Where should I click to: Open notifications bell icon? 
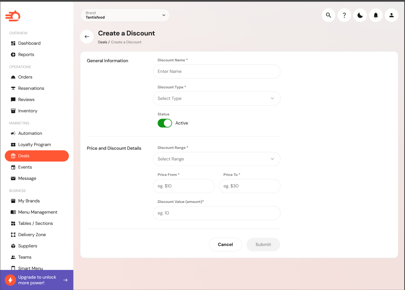pos(375,15)
